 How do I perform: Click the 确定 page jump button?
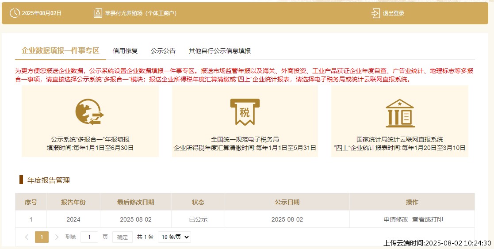click(x=123, y=238)
